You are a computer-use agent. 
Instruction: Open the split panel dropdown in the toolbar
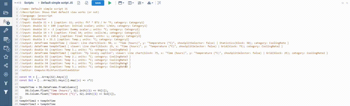(x=131, y=3)
